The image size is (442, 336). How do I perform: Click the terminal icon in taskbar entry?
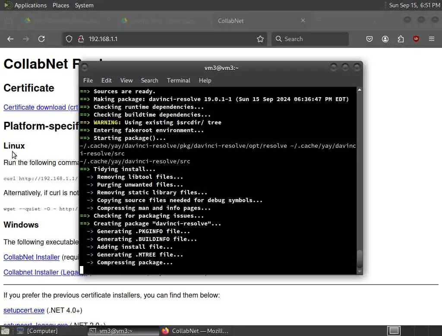click(93, 331)
